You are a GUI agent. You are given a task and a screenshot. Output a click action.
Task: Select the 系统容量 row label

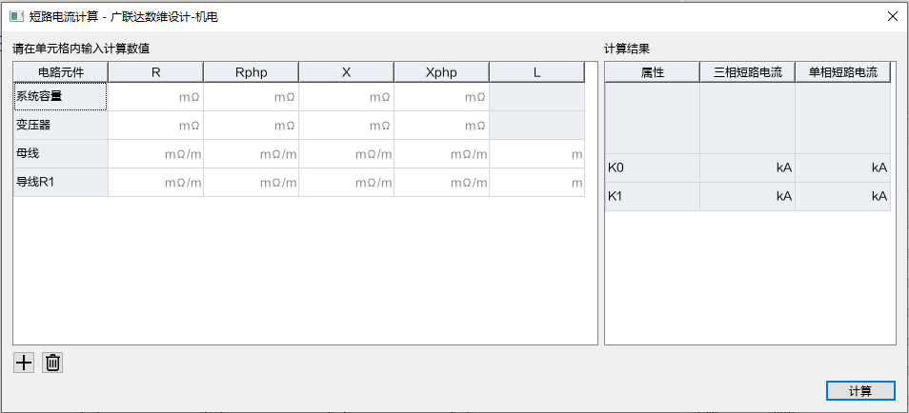coord(60,97)
